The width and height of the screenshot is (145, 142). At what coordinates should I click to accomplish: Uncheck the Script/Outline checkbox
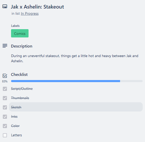(5, 89)
